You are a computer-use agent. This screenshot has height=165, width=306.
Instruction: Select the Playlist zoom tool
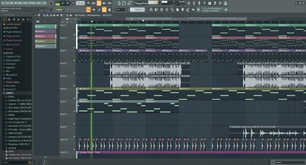tap(67, 15)
